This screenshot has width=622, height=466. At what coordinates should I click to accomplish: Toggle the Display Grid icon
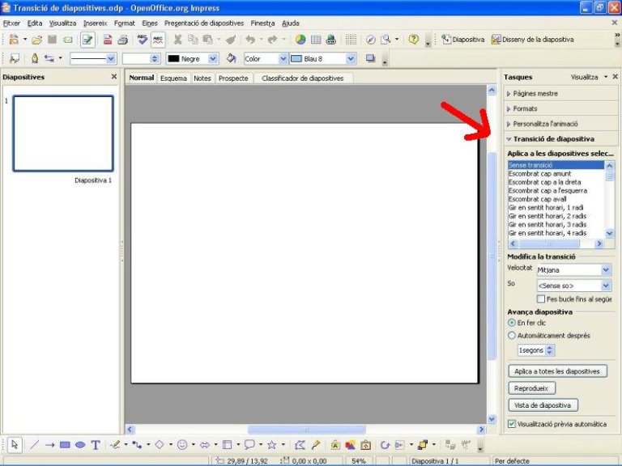pos(351,39)
